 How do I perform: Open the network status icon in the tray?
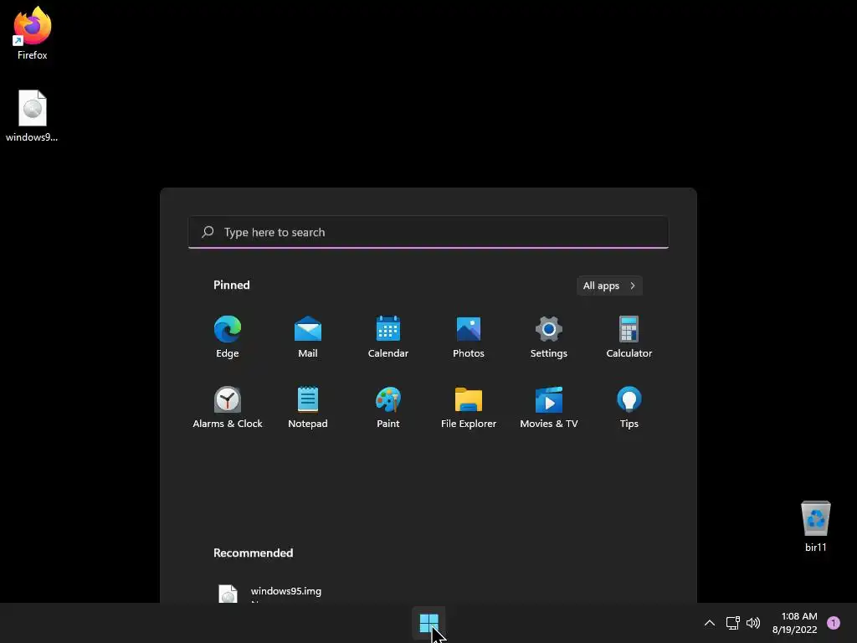click(732, 623)
